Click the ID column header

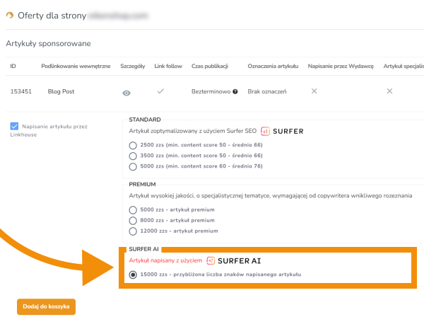[x=13, y=66]
